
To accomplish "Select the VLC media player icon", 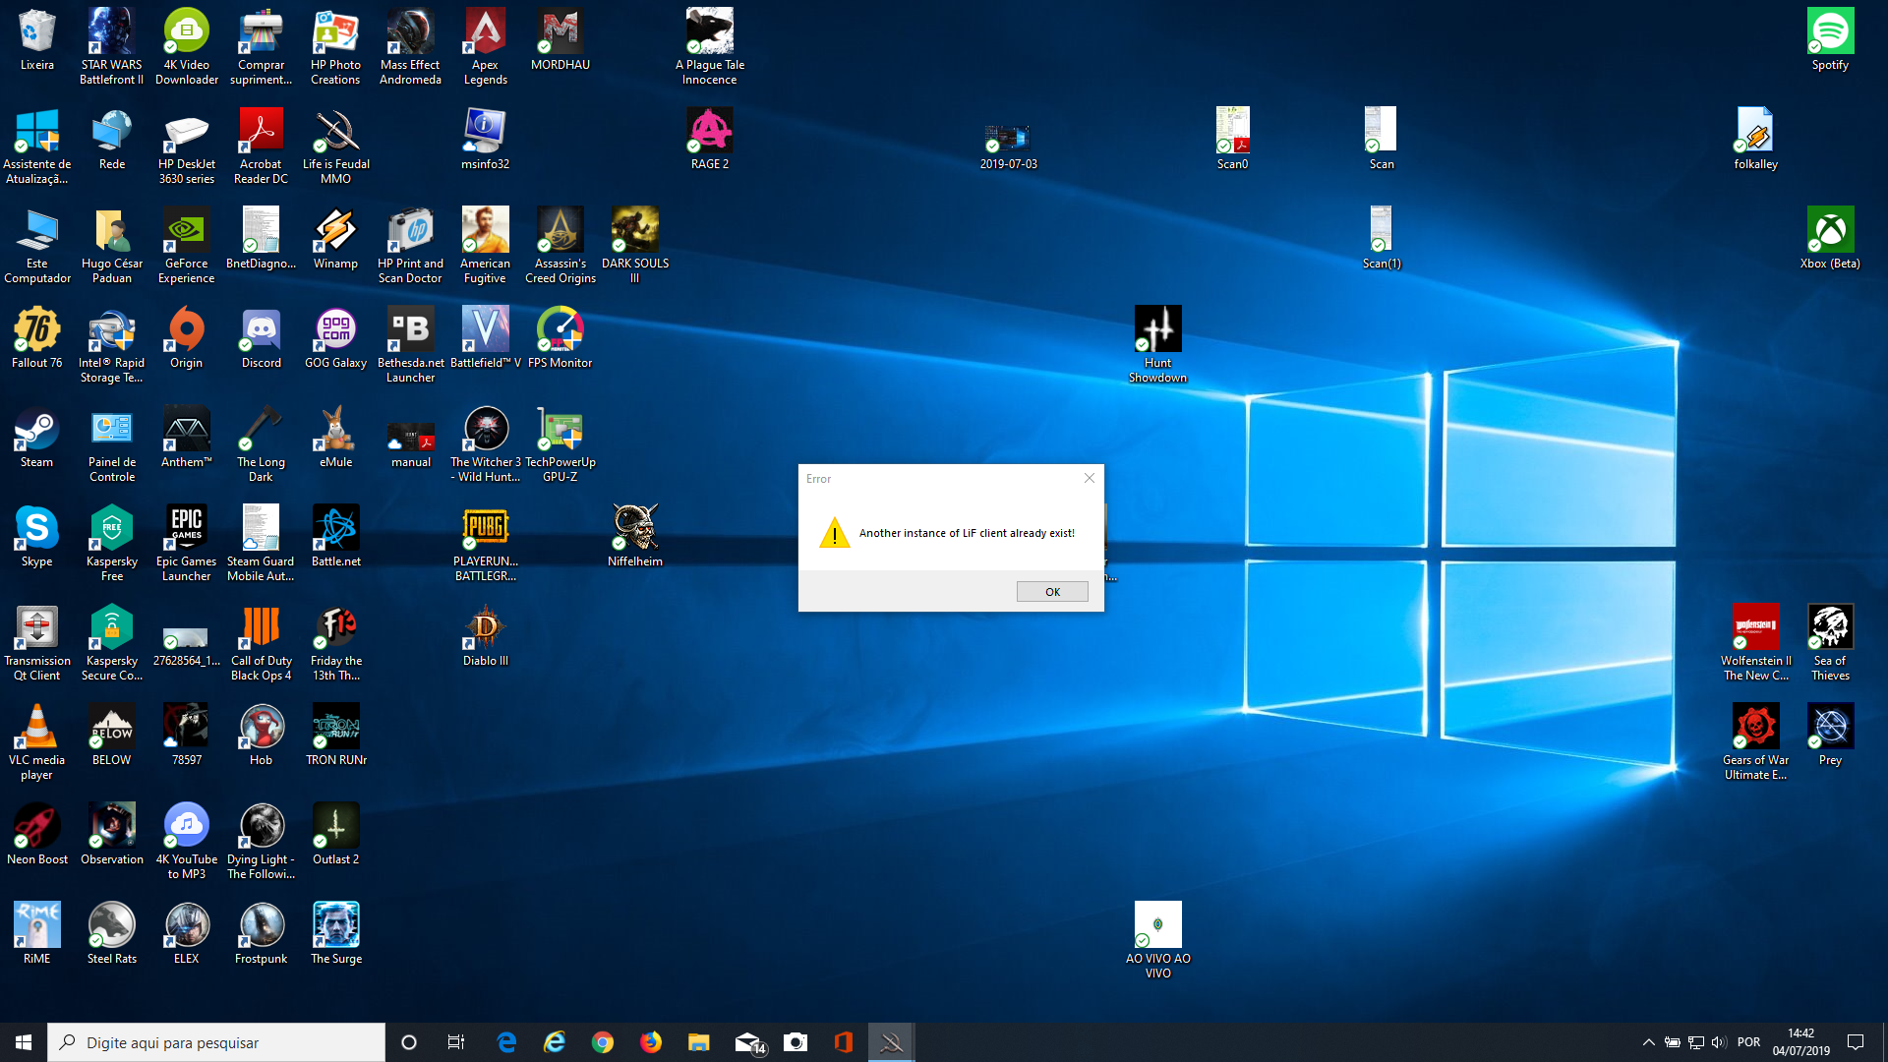I will [x=37, y=742].
